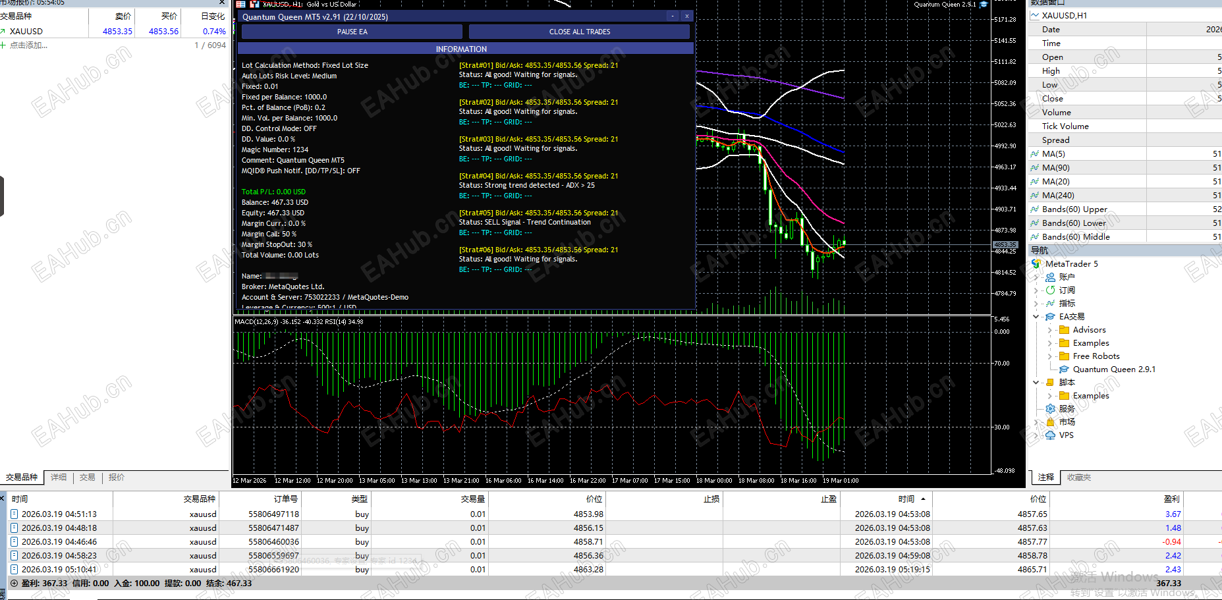1222x600 pixels.
Task: Expand the Advisors folder
Action: (x=1050, y=330)
